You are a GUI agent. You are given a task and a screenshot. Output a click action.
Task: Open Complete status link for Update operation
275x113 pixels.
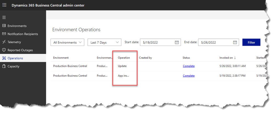[x=189, y=66]
